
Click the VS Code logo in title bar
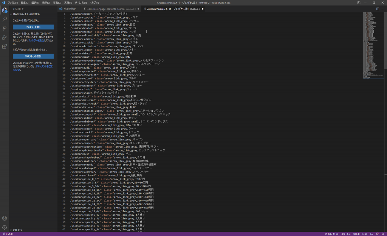point(3,3)
